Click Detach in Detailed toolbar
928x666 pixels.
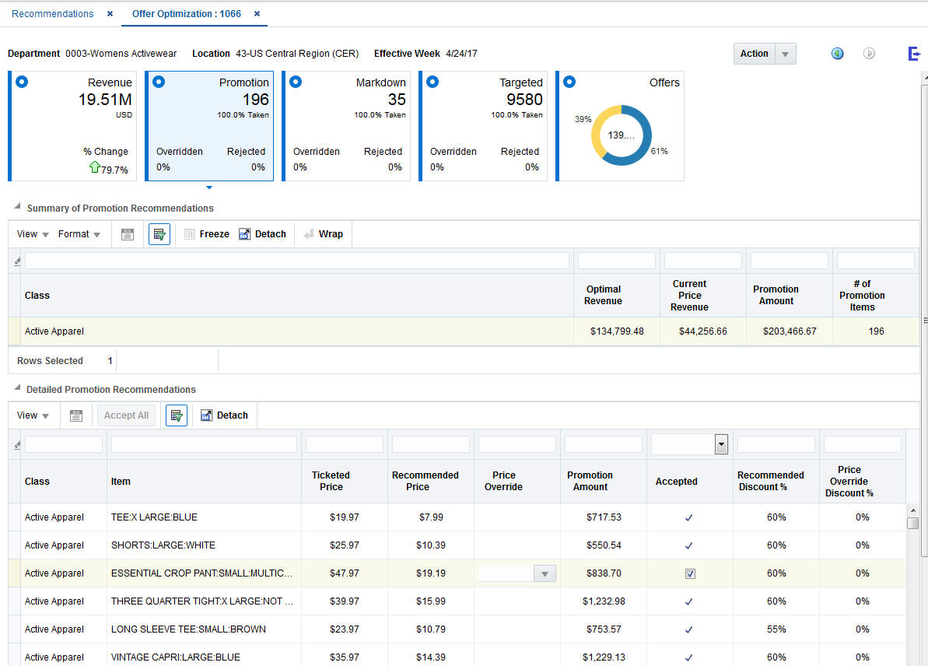[224, 415]
